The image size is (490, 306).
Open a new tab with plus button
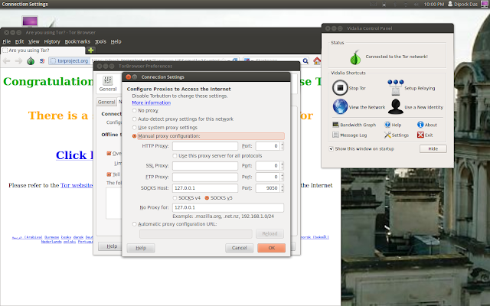90,50
